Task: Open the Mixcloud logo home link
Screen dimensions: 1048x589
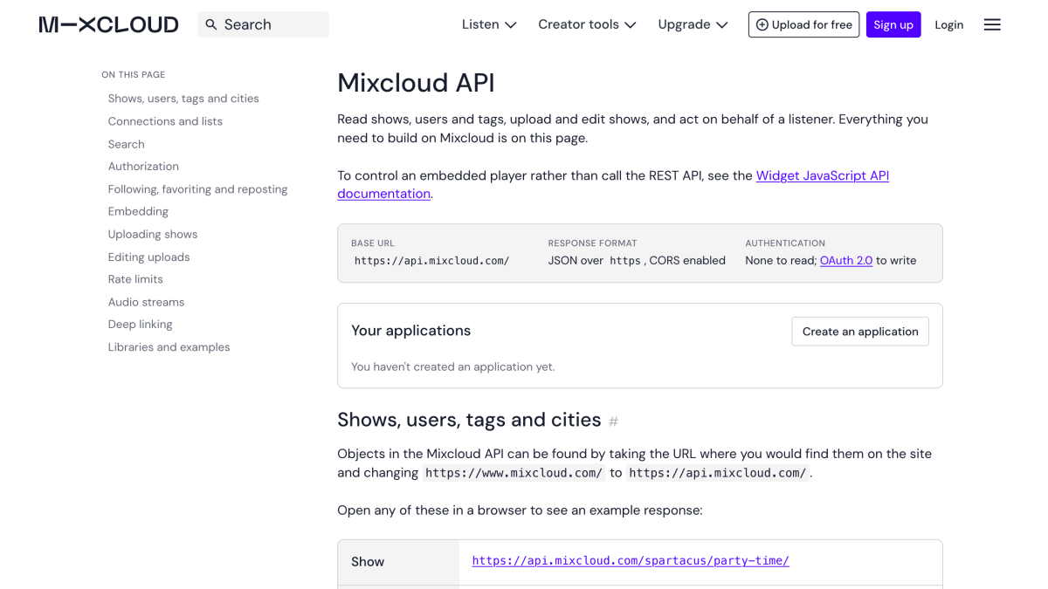Action: 108,24
